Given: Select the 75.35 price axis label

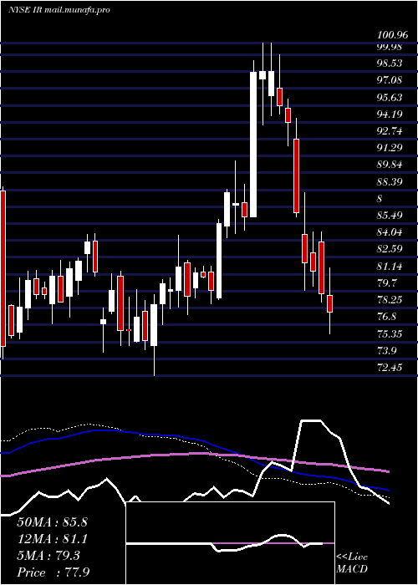Looking at the screenshot, I should [390, 333].
